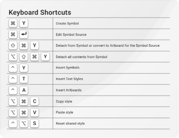Screen dimensions: 179x138
Task: Select the Create Symbol description text
Action: point(67,23)
